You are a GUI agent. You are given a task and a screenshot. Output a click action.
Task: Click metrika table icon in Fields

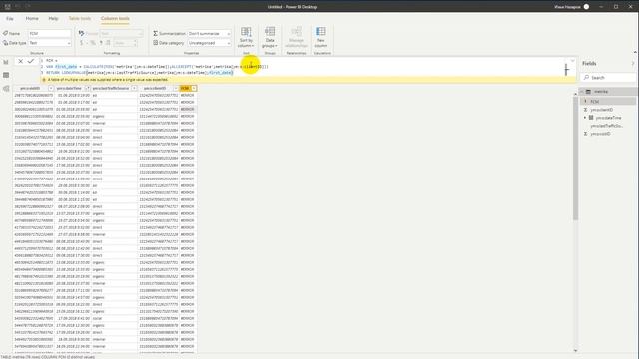click(588, 92)
